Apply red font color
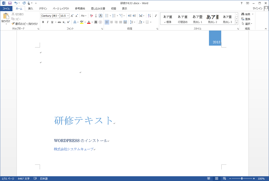 [89, 22]
